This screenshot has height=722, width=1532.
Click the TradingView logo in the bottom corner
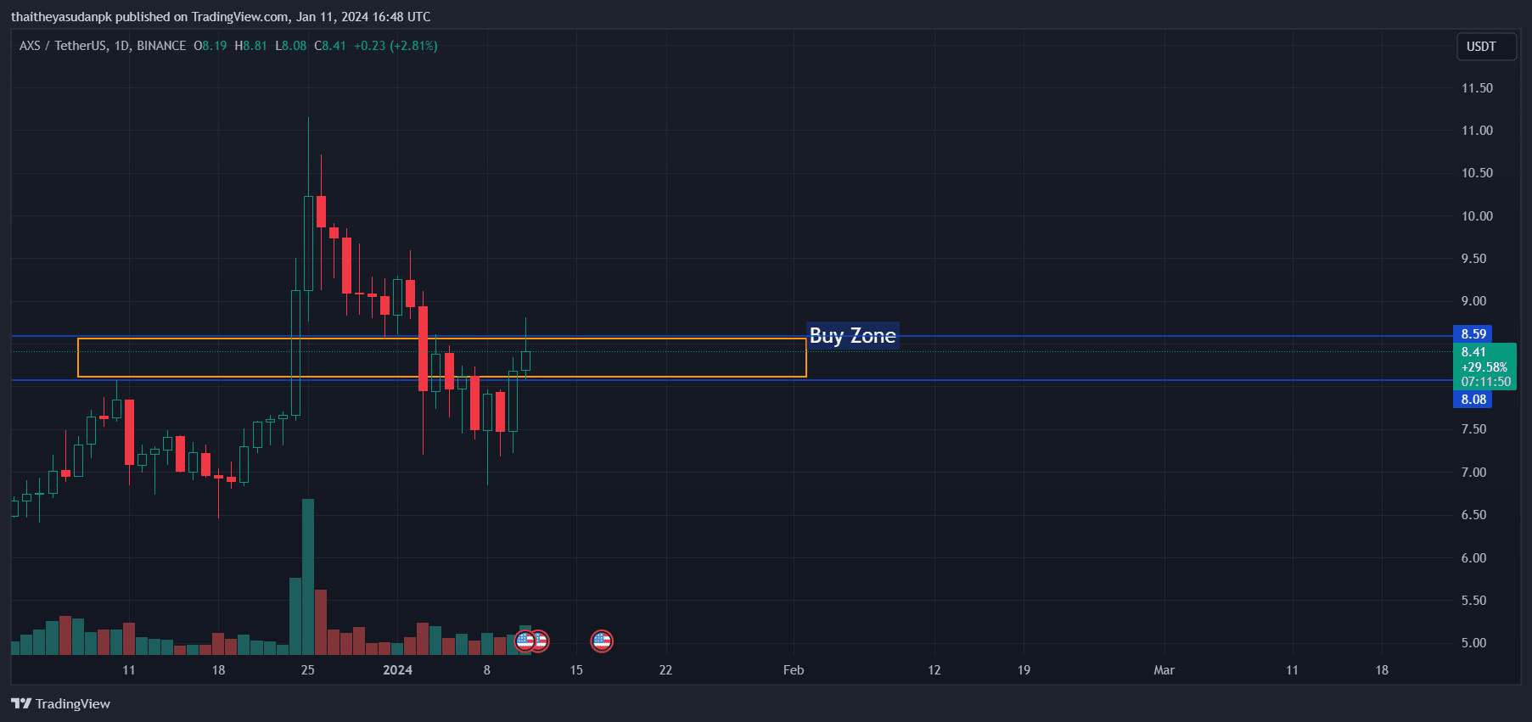[x=60, y=703]
